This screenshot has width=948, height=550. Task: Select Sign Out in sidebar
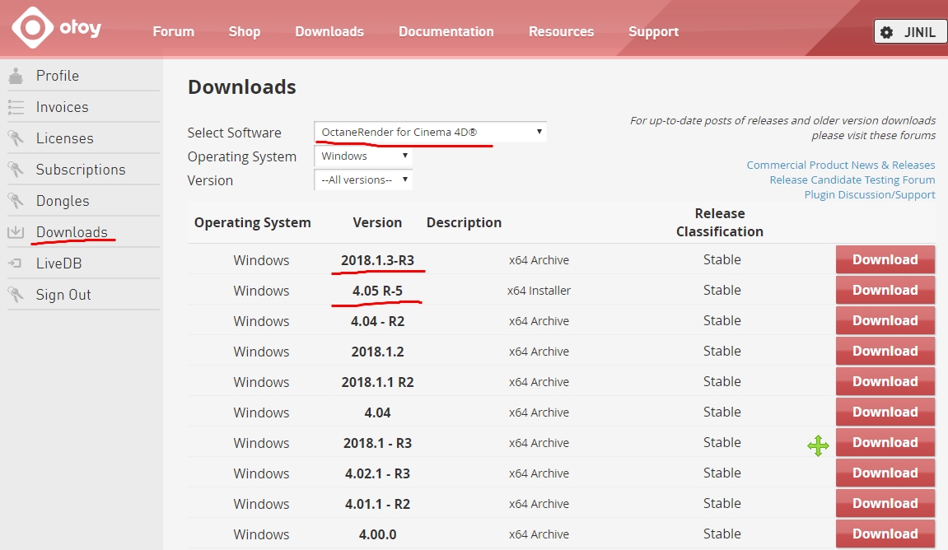coord(63,295)
